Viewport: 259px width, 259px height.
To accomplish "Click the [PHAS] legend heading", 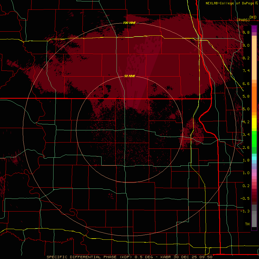I will coord(243,20).
